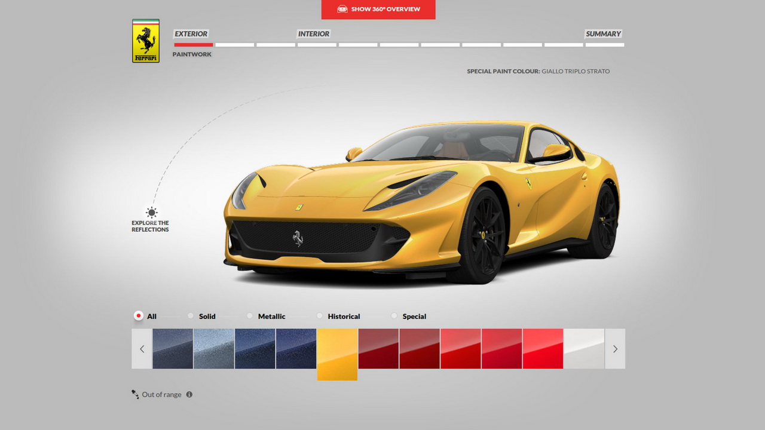Select the Historical paint filter

(320, 316)
